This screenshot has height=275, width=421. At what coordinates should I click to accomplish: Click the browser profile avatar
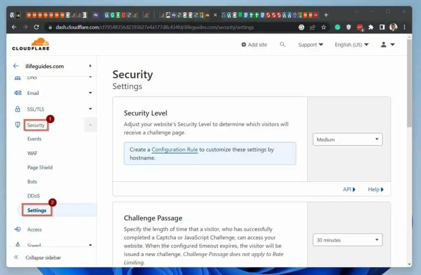tap(393, 27)
